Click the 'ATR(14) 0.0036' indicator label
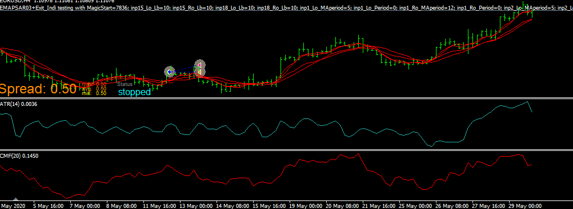Screen dimensions: 573x209 [19, 104]
